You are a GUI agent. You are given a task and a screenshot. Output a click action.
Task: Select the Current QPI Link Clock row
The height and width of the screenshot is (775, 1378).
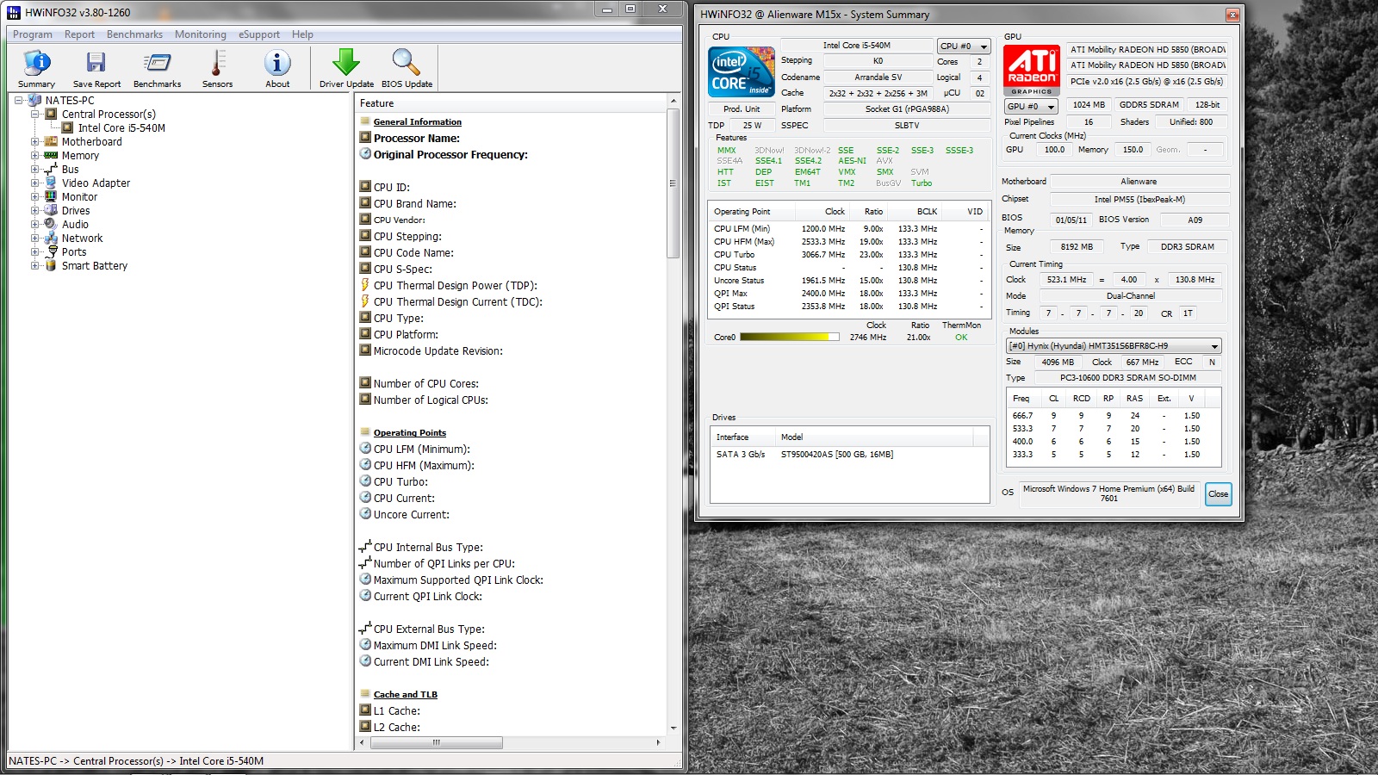click(x=512, y=597)
